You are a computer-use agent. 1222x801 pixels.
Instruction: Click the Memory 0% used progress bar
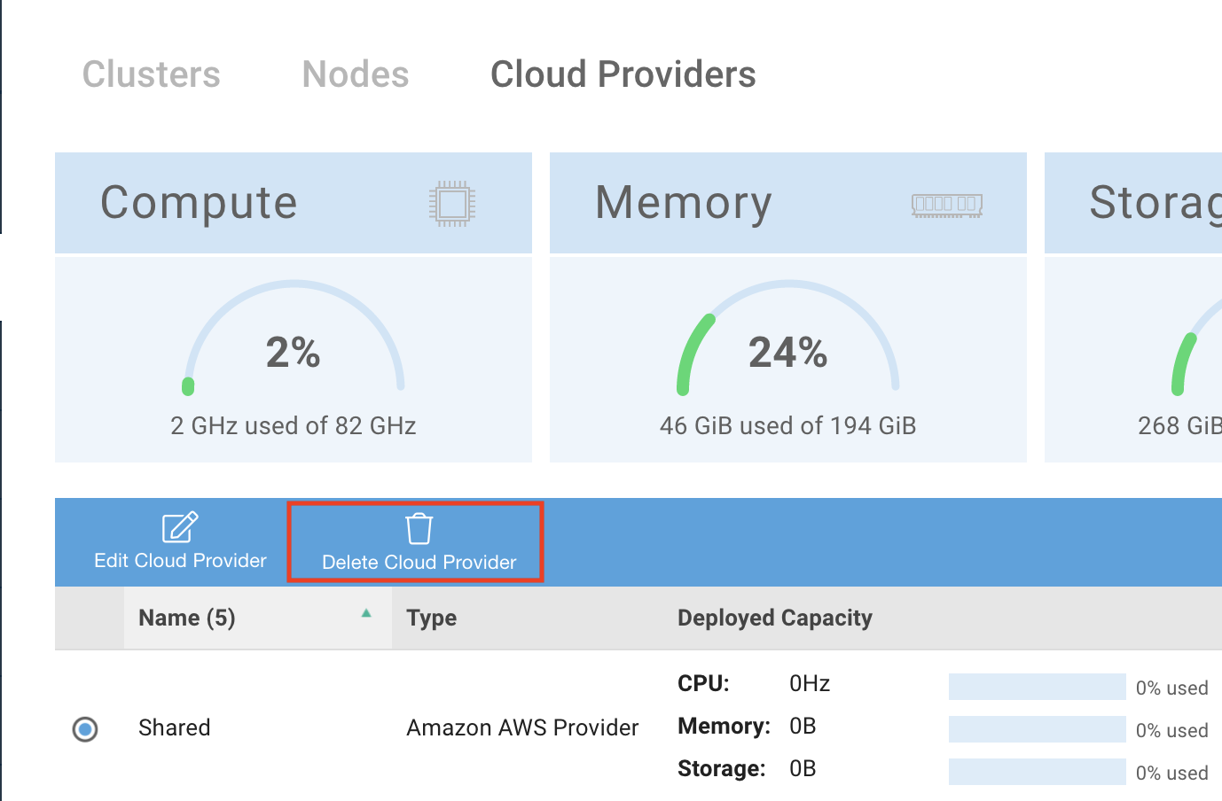point(1037,729)
